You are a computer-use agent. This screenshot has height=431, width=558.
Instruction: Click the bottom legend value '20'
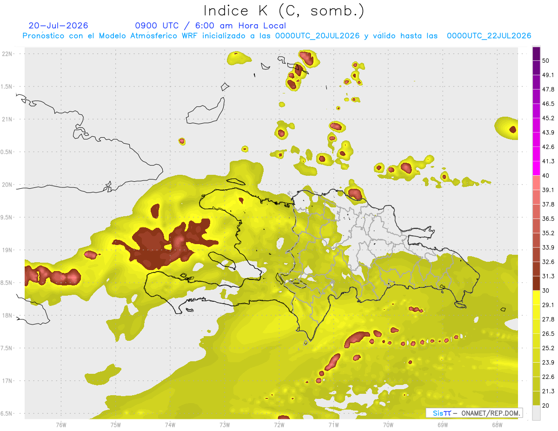(546, 405)
